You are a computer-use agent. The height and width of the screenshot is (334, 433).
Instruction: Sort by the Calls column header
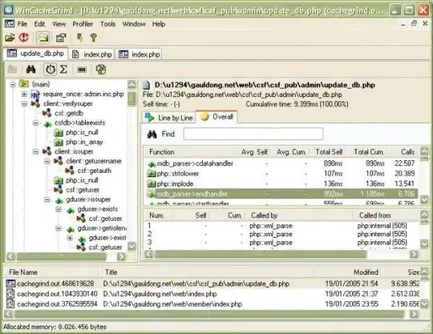point(403,152)
